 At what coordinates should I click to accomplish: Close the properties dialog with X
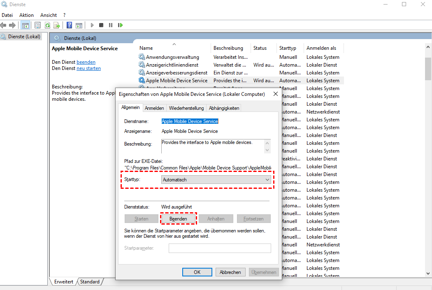(276, 94)
